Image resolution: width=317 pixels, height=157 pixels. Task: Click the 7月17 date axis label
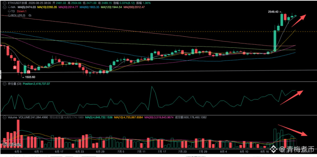(x=162, y=151)
